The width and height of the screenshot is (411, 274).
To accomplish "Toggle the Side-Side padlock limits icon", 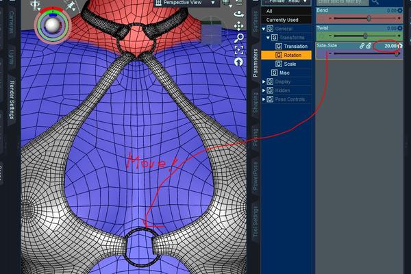I will 369,46.
